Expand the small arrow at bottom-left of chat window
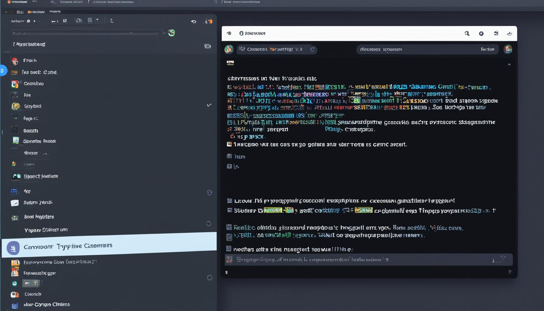Screen dimensions: 544x311 pos(226,273)
